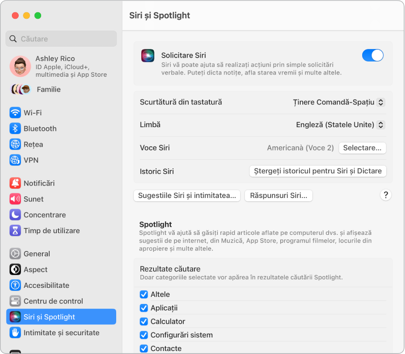Click inside the Căutare search field
The image size is (405, 354).
[x=61, y=39]
